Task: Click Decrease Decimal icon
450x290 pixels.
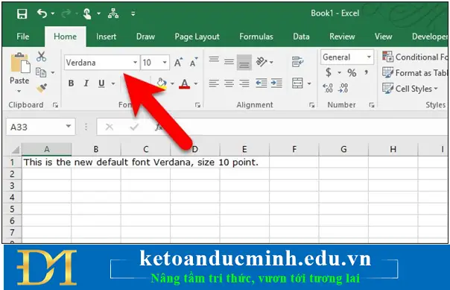Action: [x=343, y=88]
